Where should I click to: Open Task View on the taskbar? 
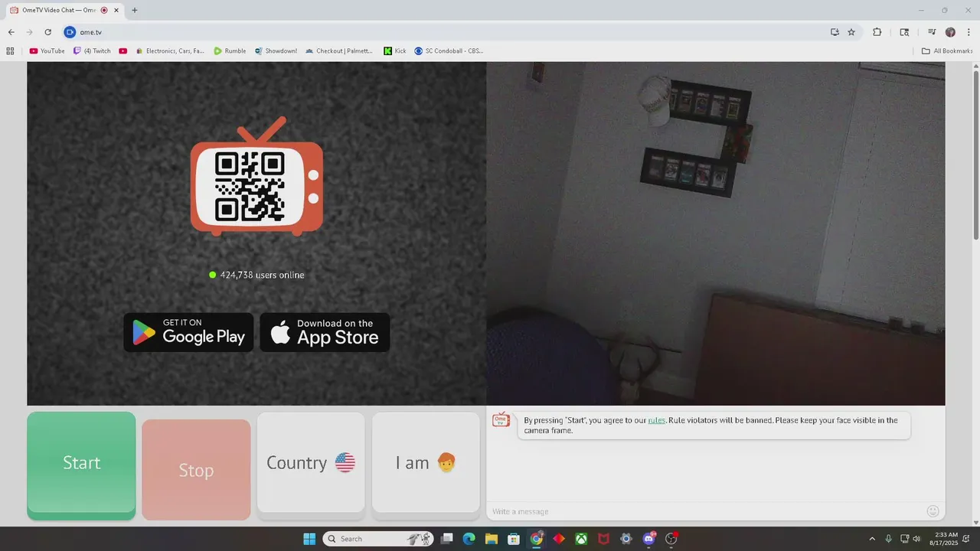click(447, 539)
